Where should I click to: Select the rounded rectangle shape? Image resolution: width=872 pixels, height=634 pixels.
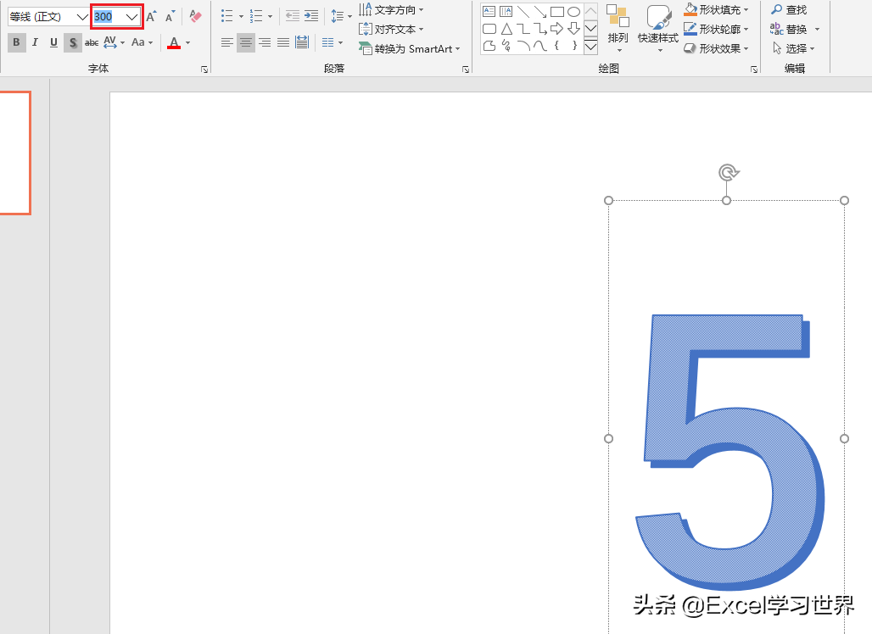coord(489,29)
